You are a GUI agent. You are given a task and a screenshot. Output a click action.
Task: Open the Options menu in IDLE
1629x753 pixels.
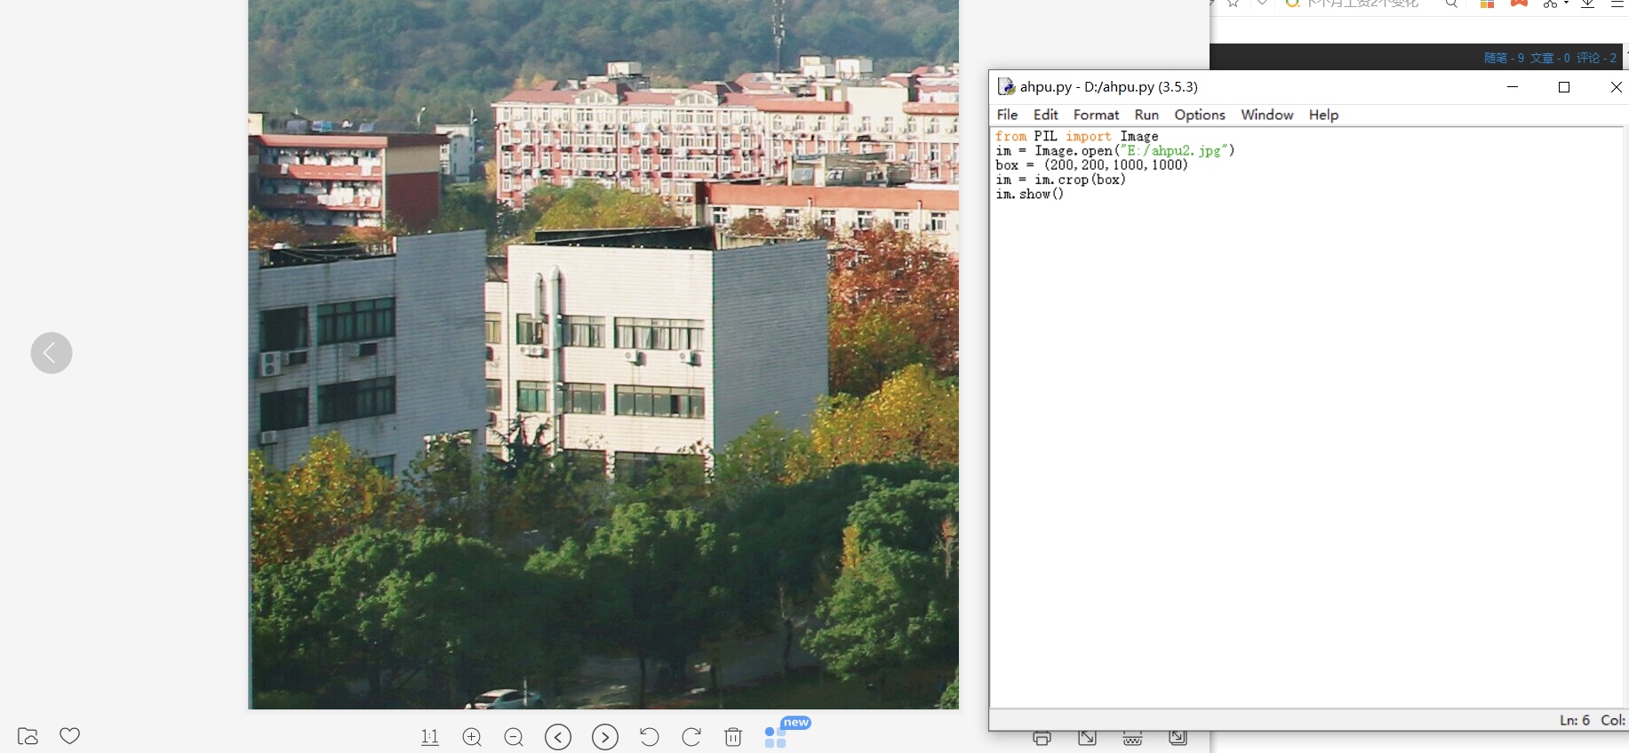(1200, 115)
